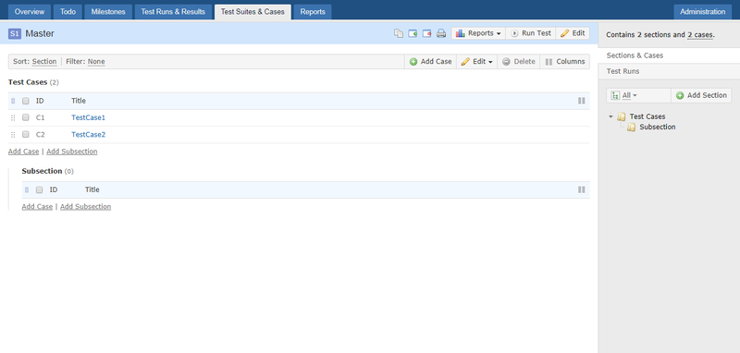Click the drag handle for TestCase2 row
This screenshot has width=740, height=353.
coord(13,135)
